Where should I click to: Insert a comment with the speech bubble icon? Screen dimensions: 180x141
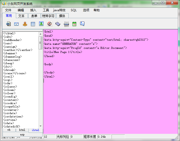coord(82,24)
